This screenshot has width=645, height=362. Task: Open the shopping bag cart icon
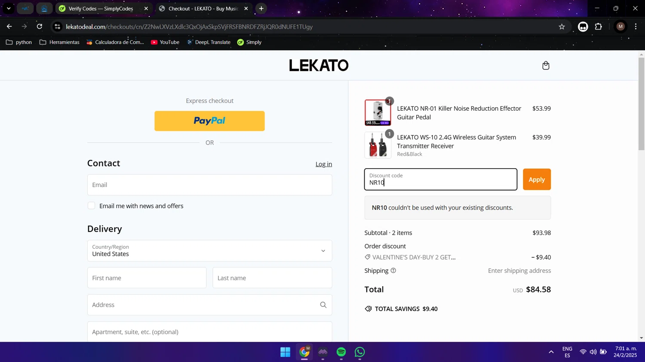(x=546, y=66)
